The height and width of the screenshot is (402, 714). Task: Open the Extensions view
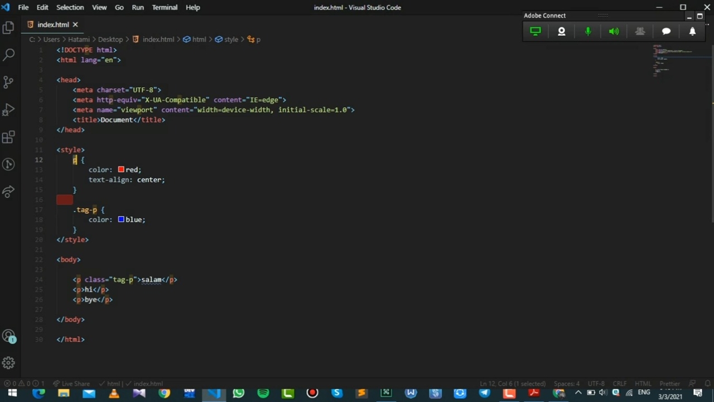[8, 137]
